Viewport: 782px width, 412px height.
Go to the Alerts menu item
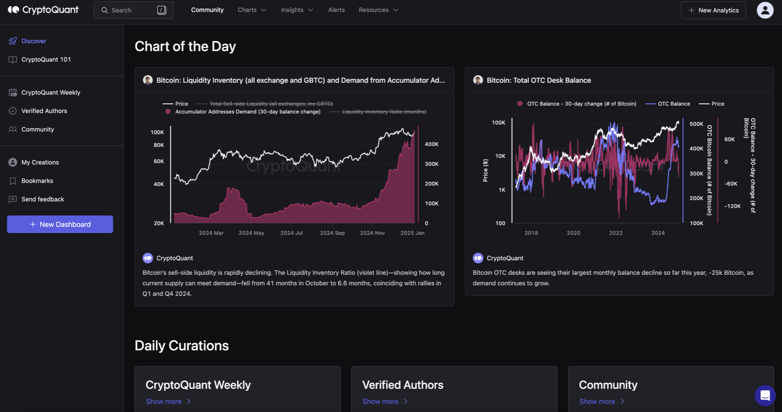tap(336, 10)
